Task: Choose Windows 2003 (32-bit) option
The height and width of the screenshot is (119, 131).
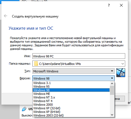Action: coord(71,115)
